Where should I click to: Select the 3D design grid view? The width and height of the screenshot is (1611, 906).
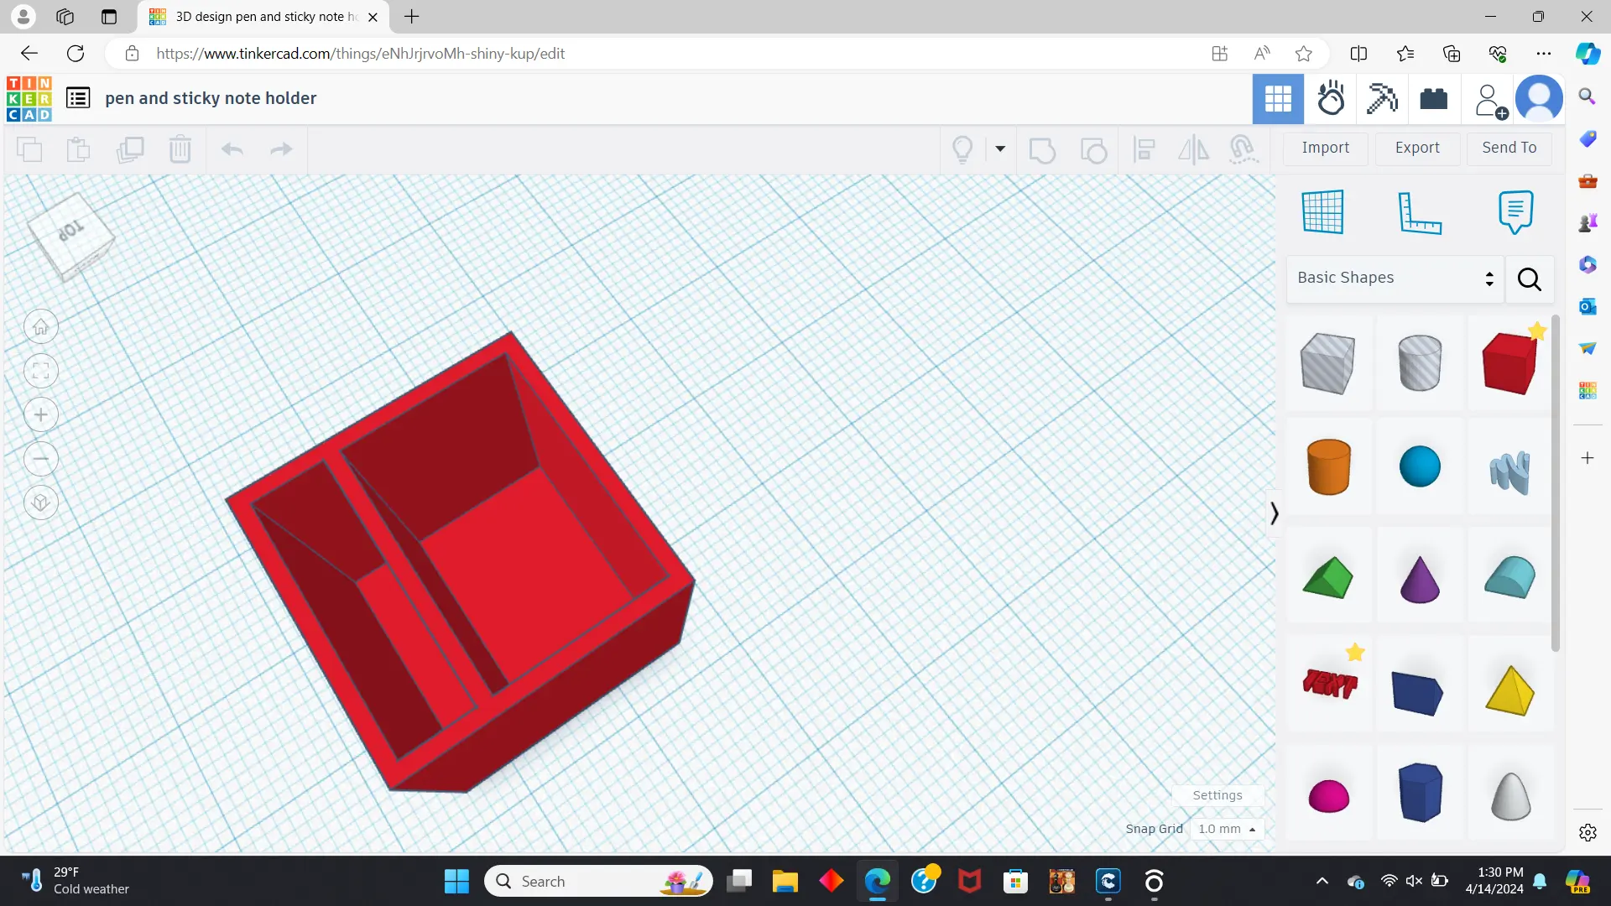click(1278, 99)
